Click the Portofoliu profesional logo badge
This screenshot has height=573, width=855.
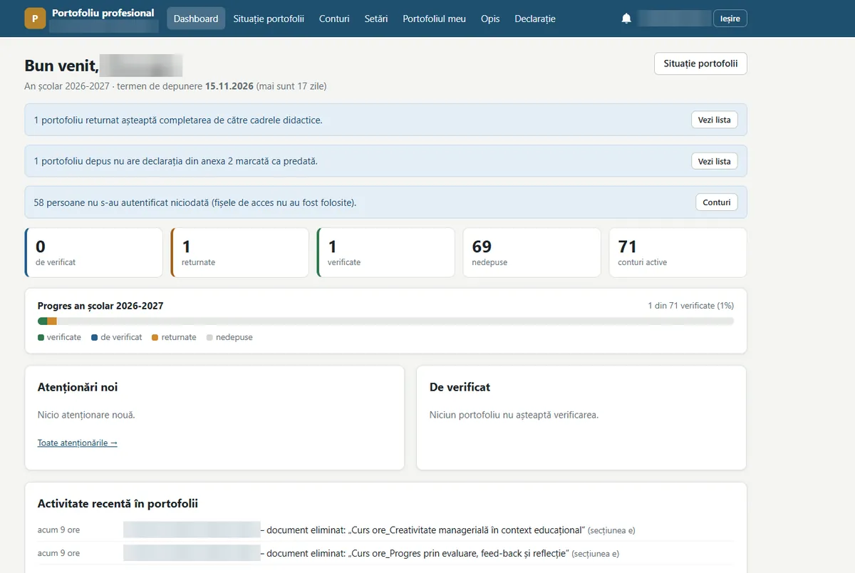35,19
